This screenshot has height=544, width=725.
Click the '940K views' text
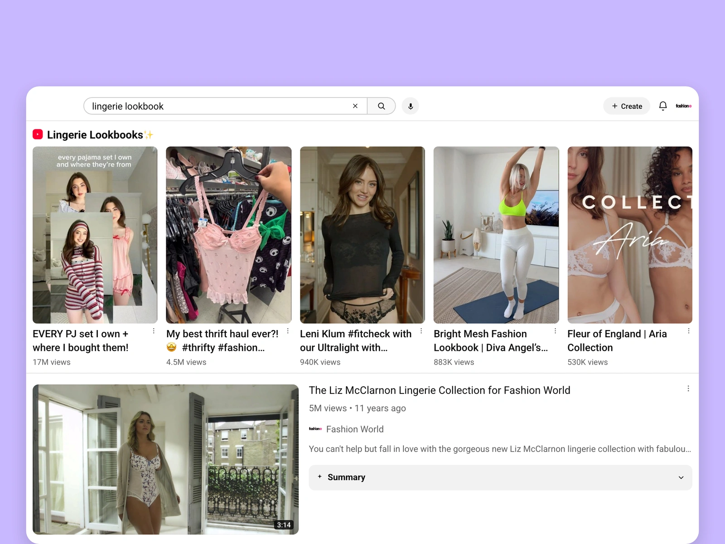click(x=320, y=362)
